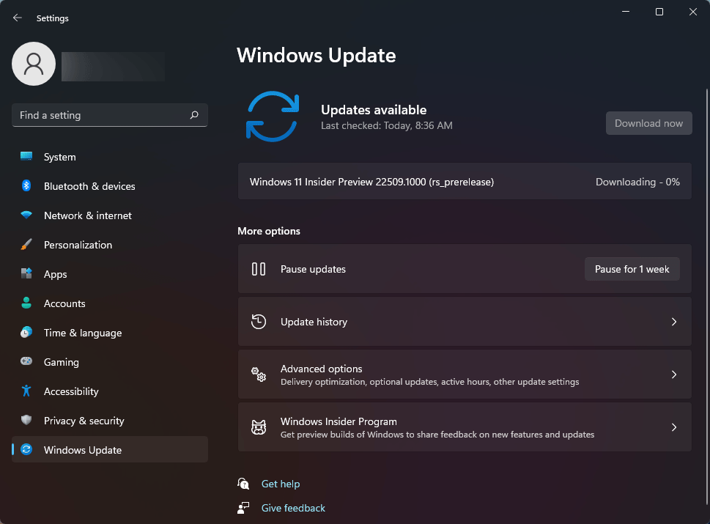Viewport: 710px width, 524px height.
Task: Open the Get help link
Action: 281,484
